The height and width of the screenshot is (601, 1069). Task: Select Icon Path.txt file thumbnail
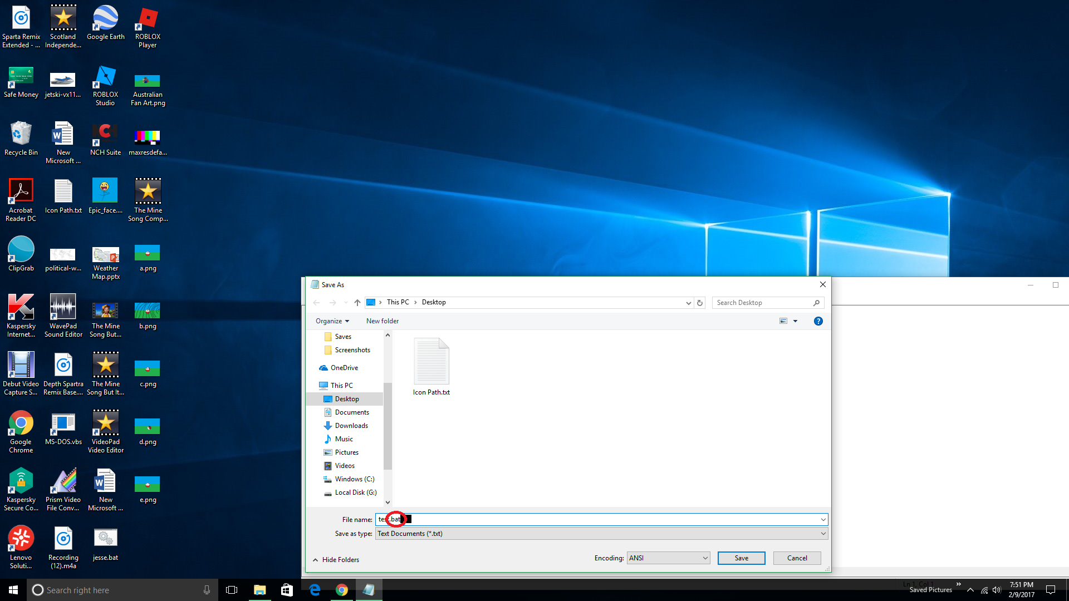431,367
